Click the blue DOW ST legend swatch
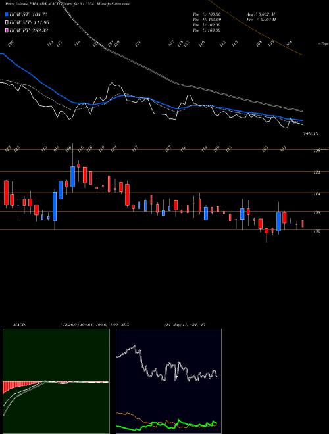The height and width of the screenshot is (434, 329). pos(7,14)
